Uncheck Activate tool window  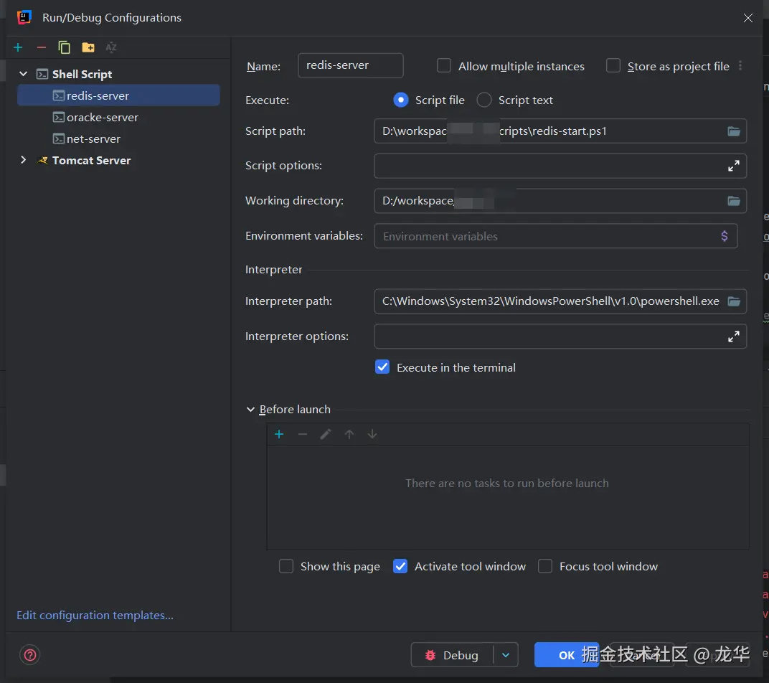pyautogui.click(x=400, y=566)
